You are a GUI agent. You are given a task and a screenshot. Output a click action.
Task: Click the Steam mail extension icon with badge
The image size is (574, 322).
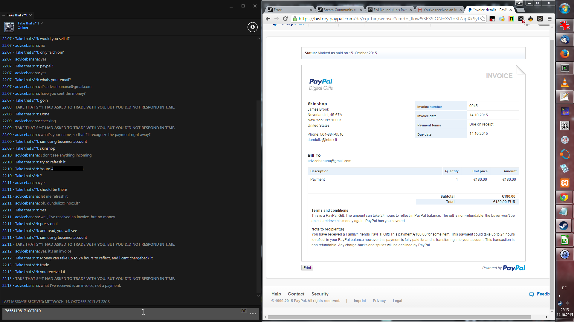coord(521,19)
